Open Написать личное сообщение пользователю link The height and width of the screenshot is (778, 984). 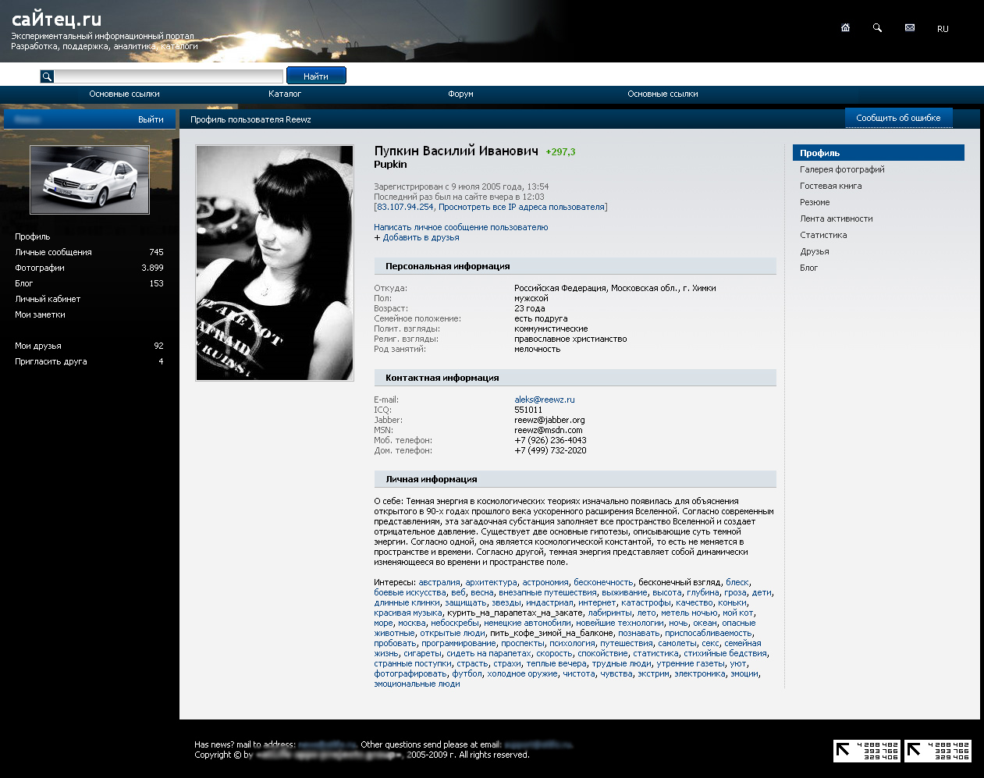coord(460,227)
